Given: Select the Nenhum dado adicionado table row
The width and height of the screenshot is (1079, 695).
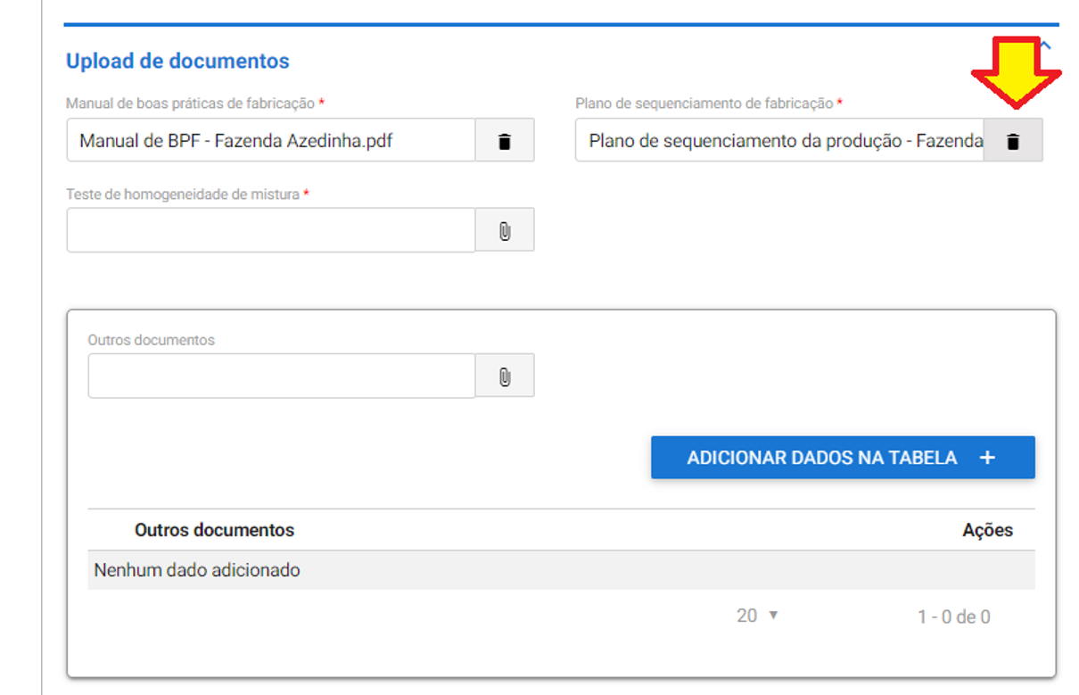Looking at the screenshot, I should coord(561,570).
